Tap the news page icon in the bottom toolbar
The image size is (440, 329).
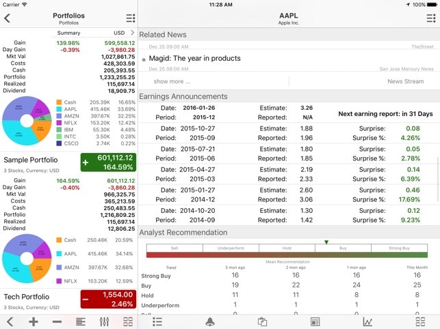point(315,321)
